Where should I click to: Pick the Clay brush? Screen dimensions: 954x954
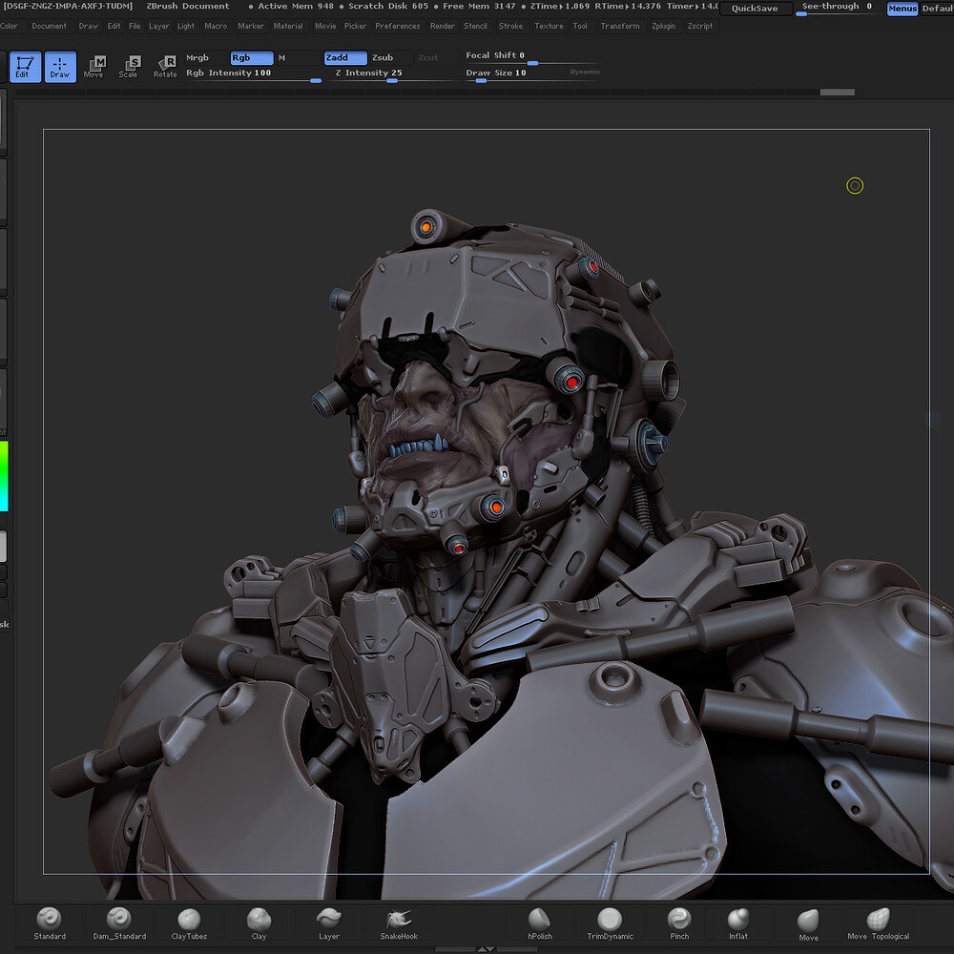point(259,923)
